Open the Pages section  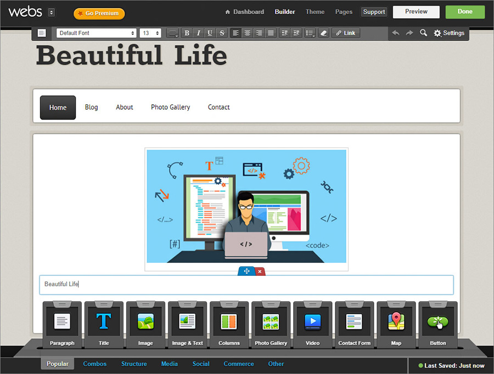(344, 12)
